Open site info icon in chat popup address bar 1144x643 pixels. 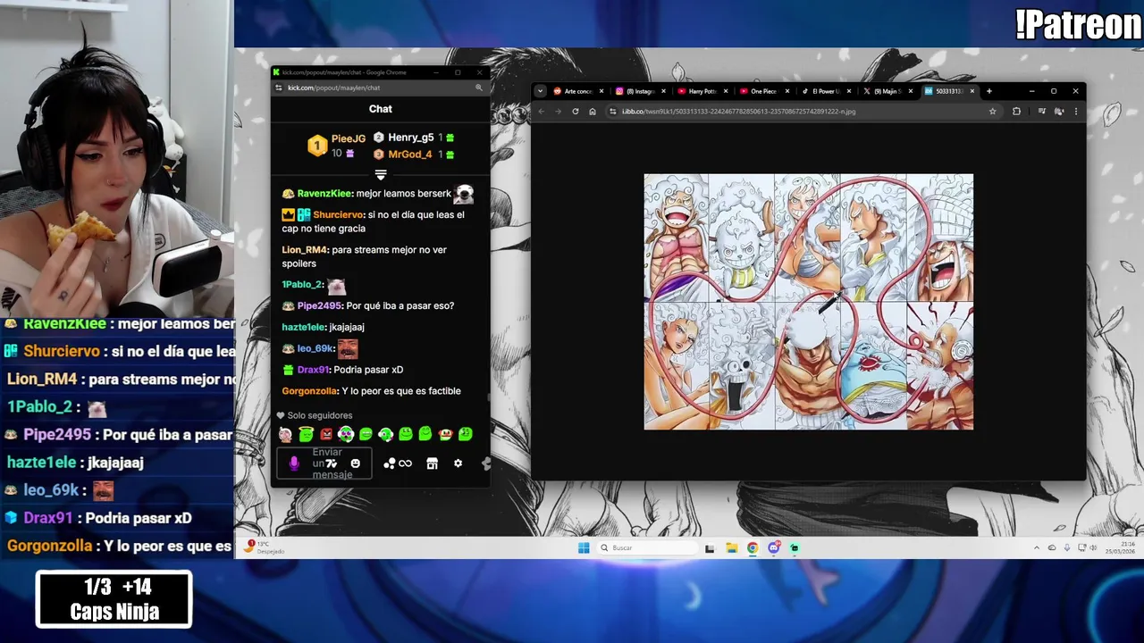point(279,88)
